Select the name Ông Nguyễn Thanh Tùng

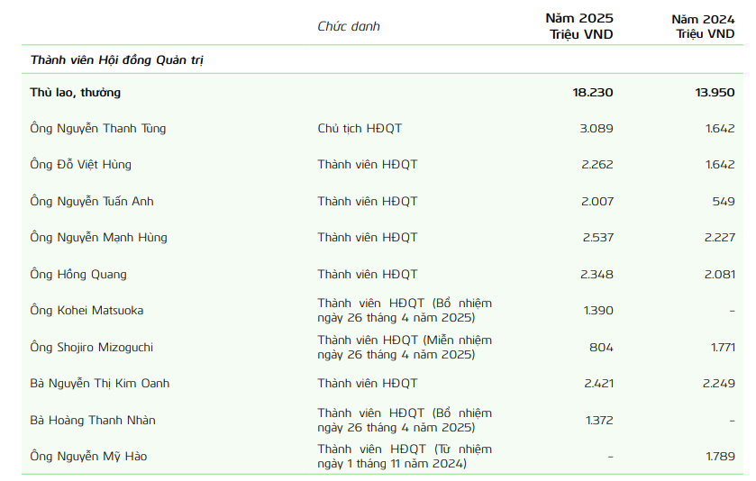coord(97,128)
